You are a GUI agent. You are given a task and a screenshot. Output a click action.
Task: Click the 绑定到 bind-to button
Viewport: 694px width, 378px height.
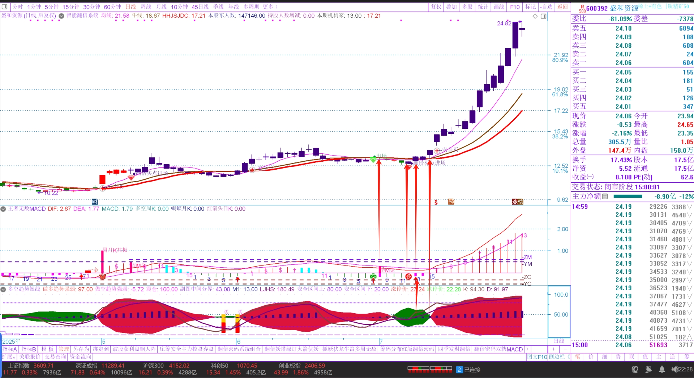tap(101, 349)
